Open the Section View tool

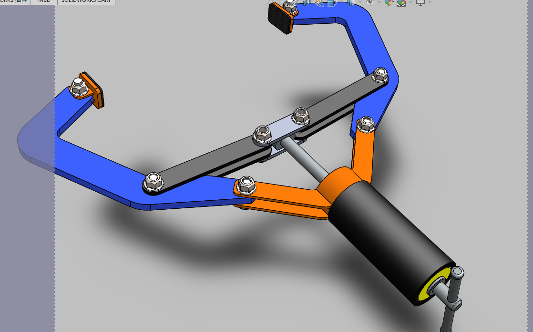click(307, 3)
